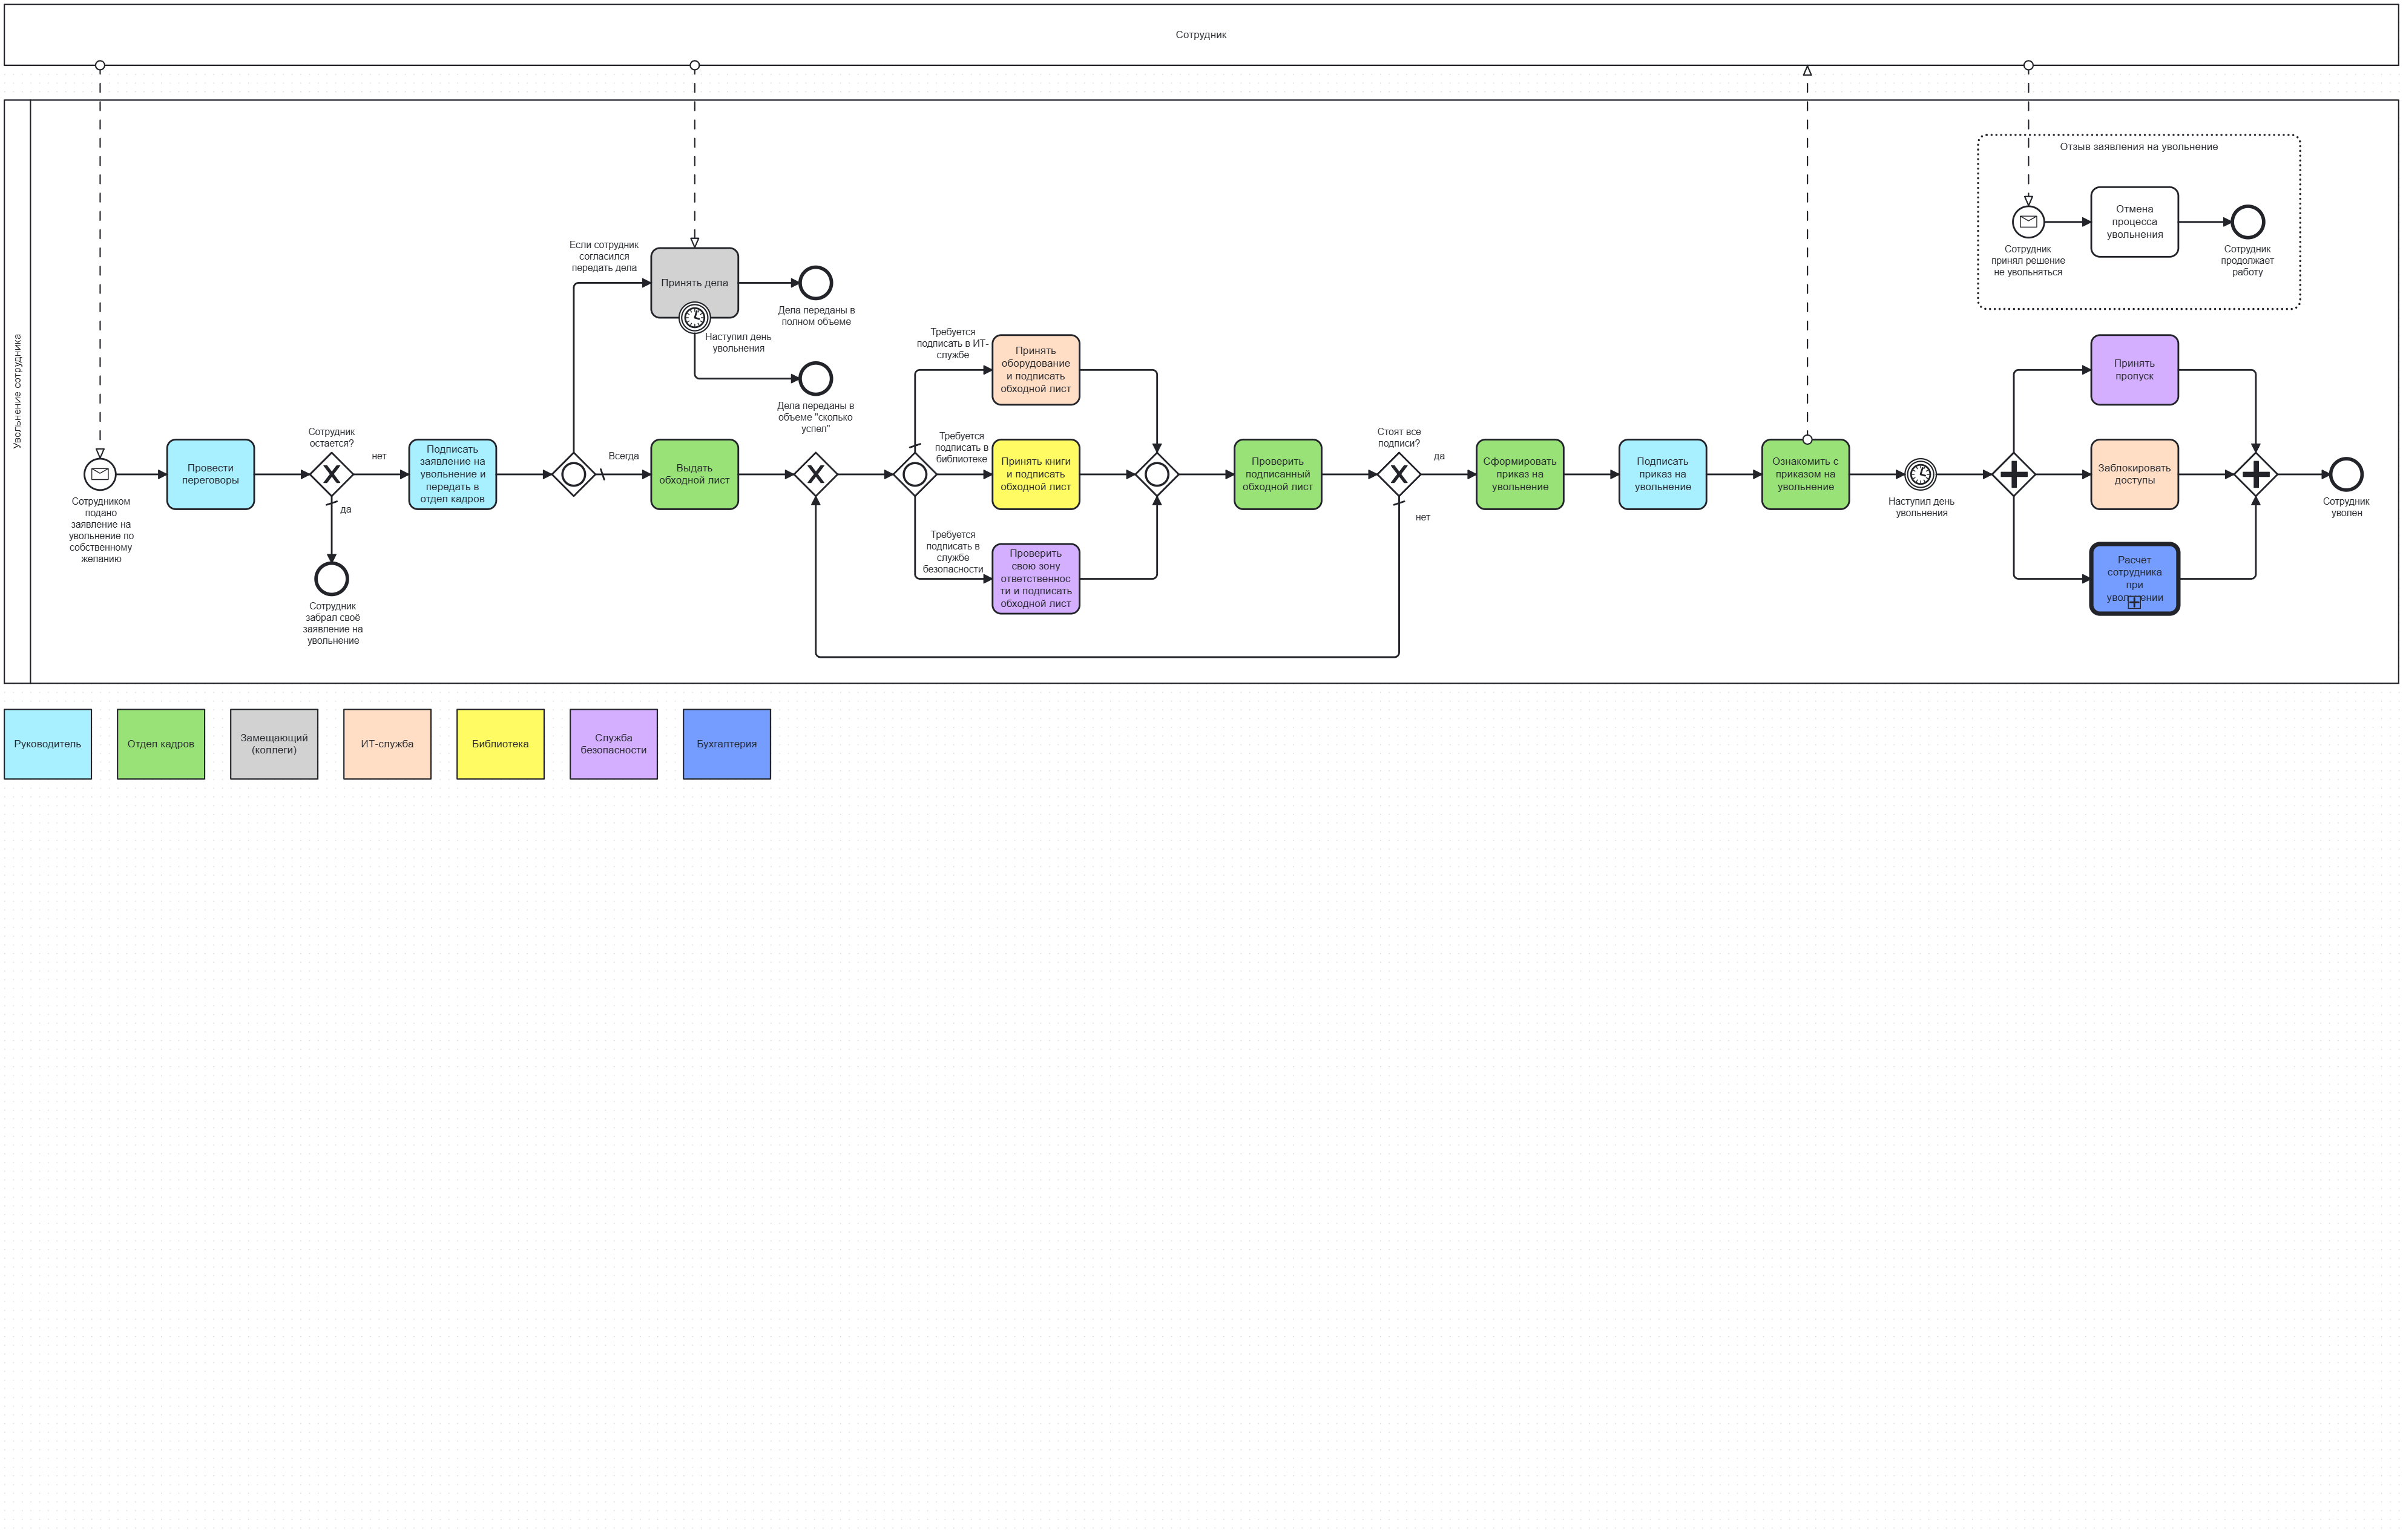Click the 'Бухгалтерия' blue legend swatch
2403x1534 pixels.
tap(726, 744)
